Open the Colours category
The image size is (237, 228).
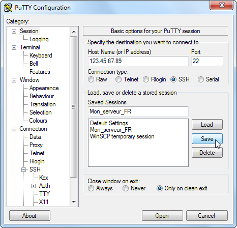(38, 121)
